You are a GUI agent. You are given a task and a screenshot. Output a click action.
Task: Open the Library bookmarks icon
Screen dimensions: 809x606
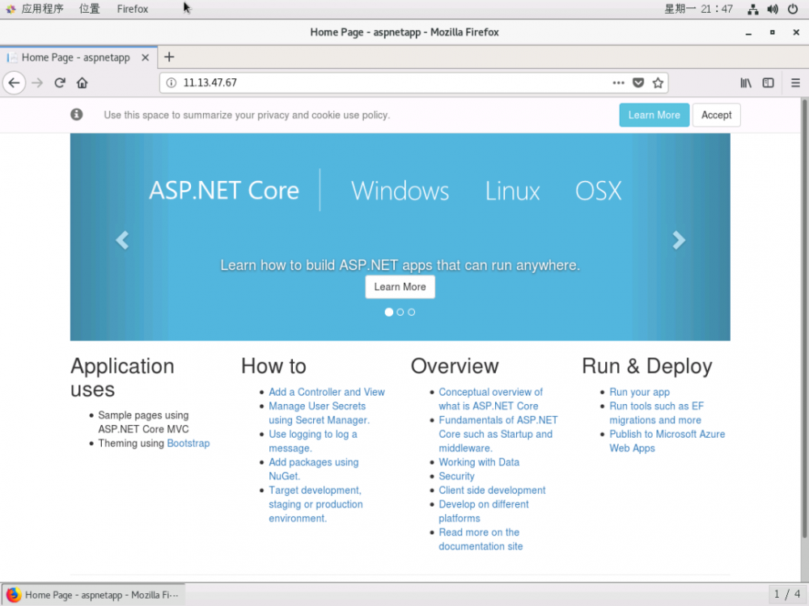tap(746, 83)
